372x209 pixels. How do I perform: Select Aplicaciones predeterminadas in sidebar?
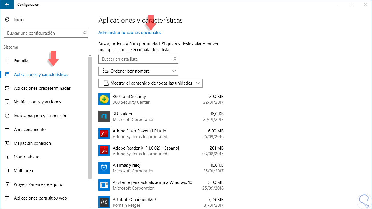42,88
